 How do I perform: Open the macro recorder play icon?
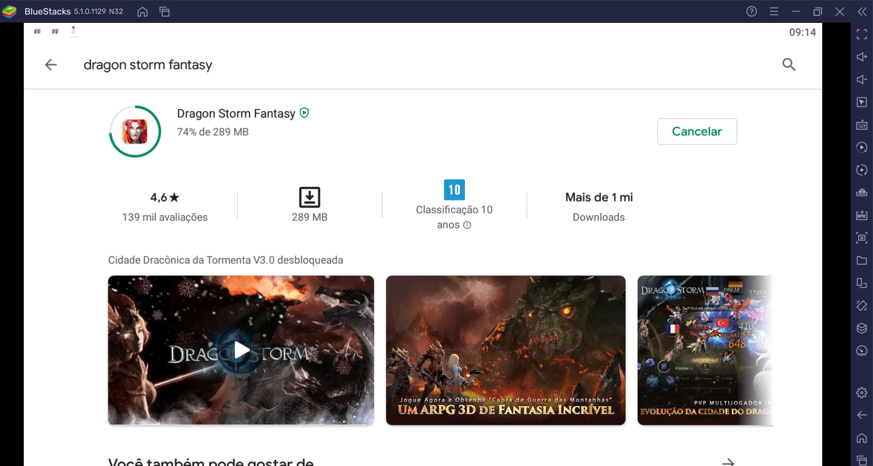coord(862,147)
